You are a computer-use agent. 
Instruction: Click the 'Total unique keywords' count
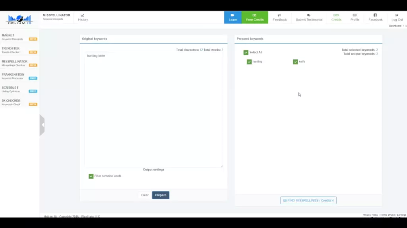[x=361, y=54]
